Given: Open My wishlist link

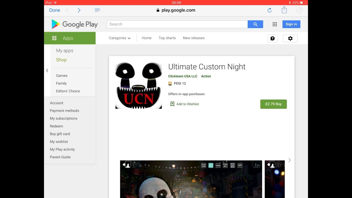Looking at the screenshot, I should click(x=59, y=142).
